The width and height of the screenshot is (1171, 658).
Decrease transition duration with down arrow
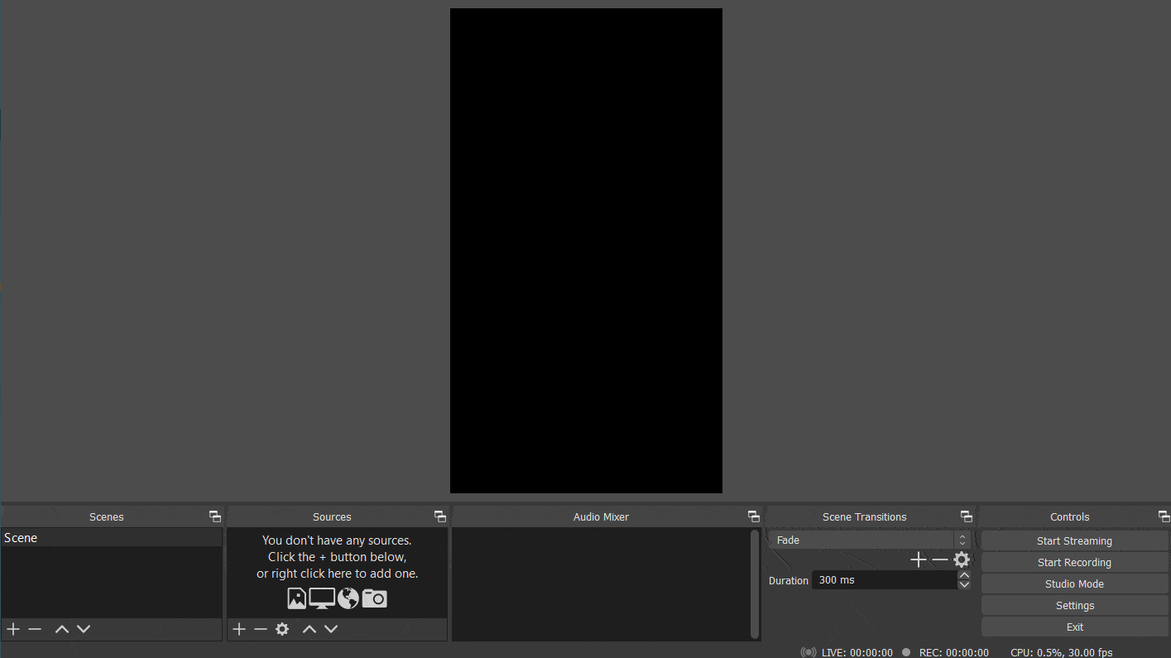click(964, 585)
